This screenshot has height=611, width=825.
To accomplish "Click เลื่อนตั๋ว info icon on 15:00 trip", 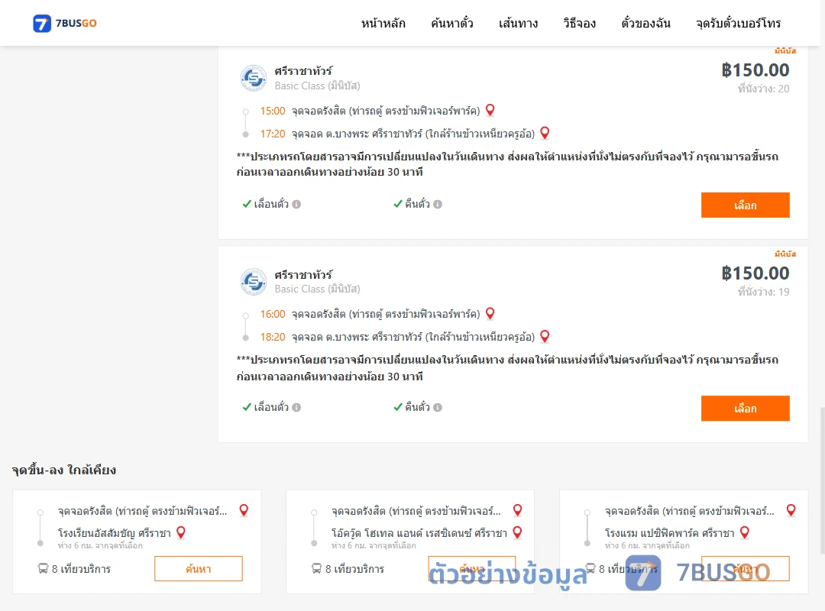I will point(296,204).
